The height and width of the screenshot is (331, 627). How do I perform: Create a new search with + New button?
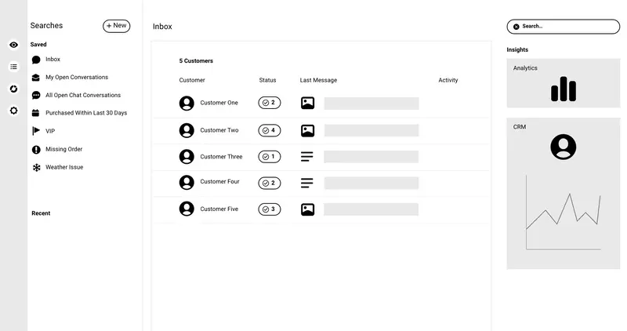click(116, 26)
